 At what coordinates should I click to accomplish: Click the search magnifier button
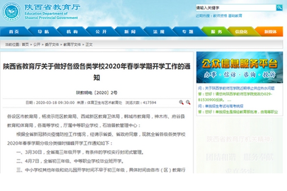click(279, 8)
